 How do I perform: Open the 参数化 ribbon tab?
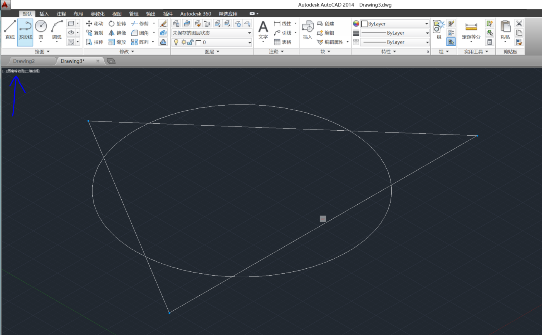click(x=97, y=14)
